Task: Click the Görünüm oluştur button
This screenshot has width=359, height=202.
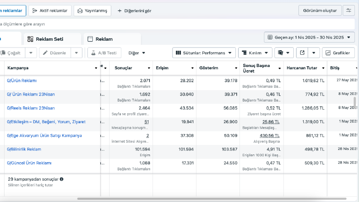Action: pyautogui.click(x=320, y=10)
